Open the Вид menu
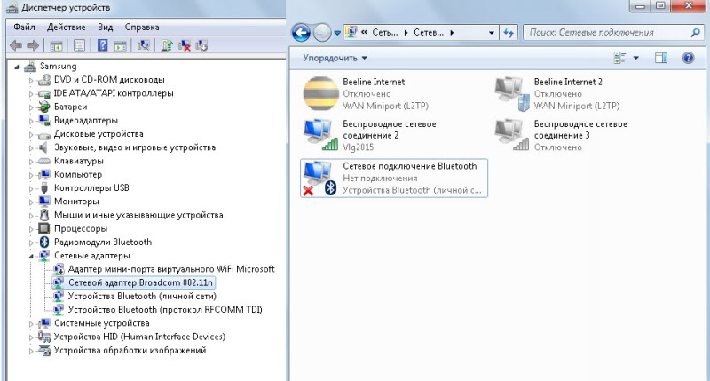The height and width of the screenshot is (381, 710). [105, 28]
